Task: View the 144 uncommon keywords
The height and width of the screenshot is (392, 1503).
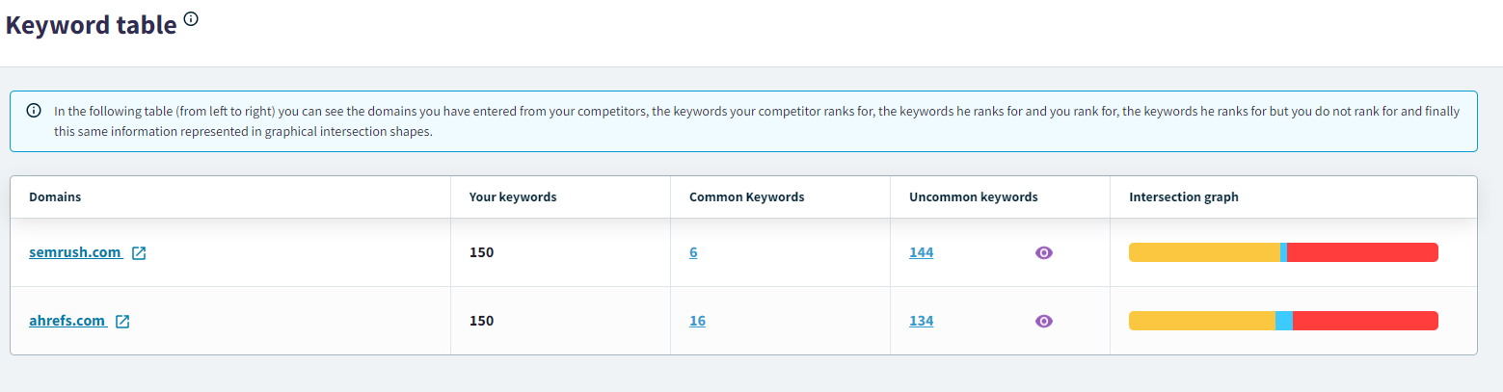Action: click(921, 253)
